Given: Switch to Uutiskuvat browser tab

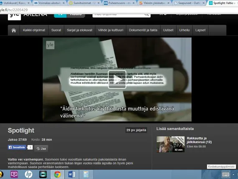Looking at the screenshot, I should pyautogui.click(x=15, y=3).
